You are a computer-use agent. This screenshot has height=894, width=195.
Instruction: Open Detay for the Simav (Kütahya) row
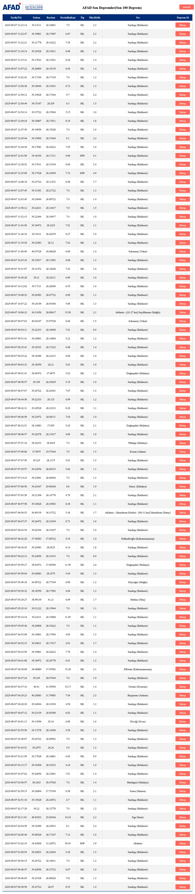click(182, 487)
